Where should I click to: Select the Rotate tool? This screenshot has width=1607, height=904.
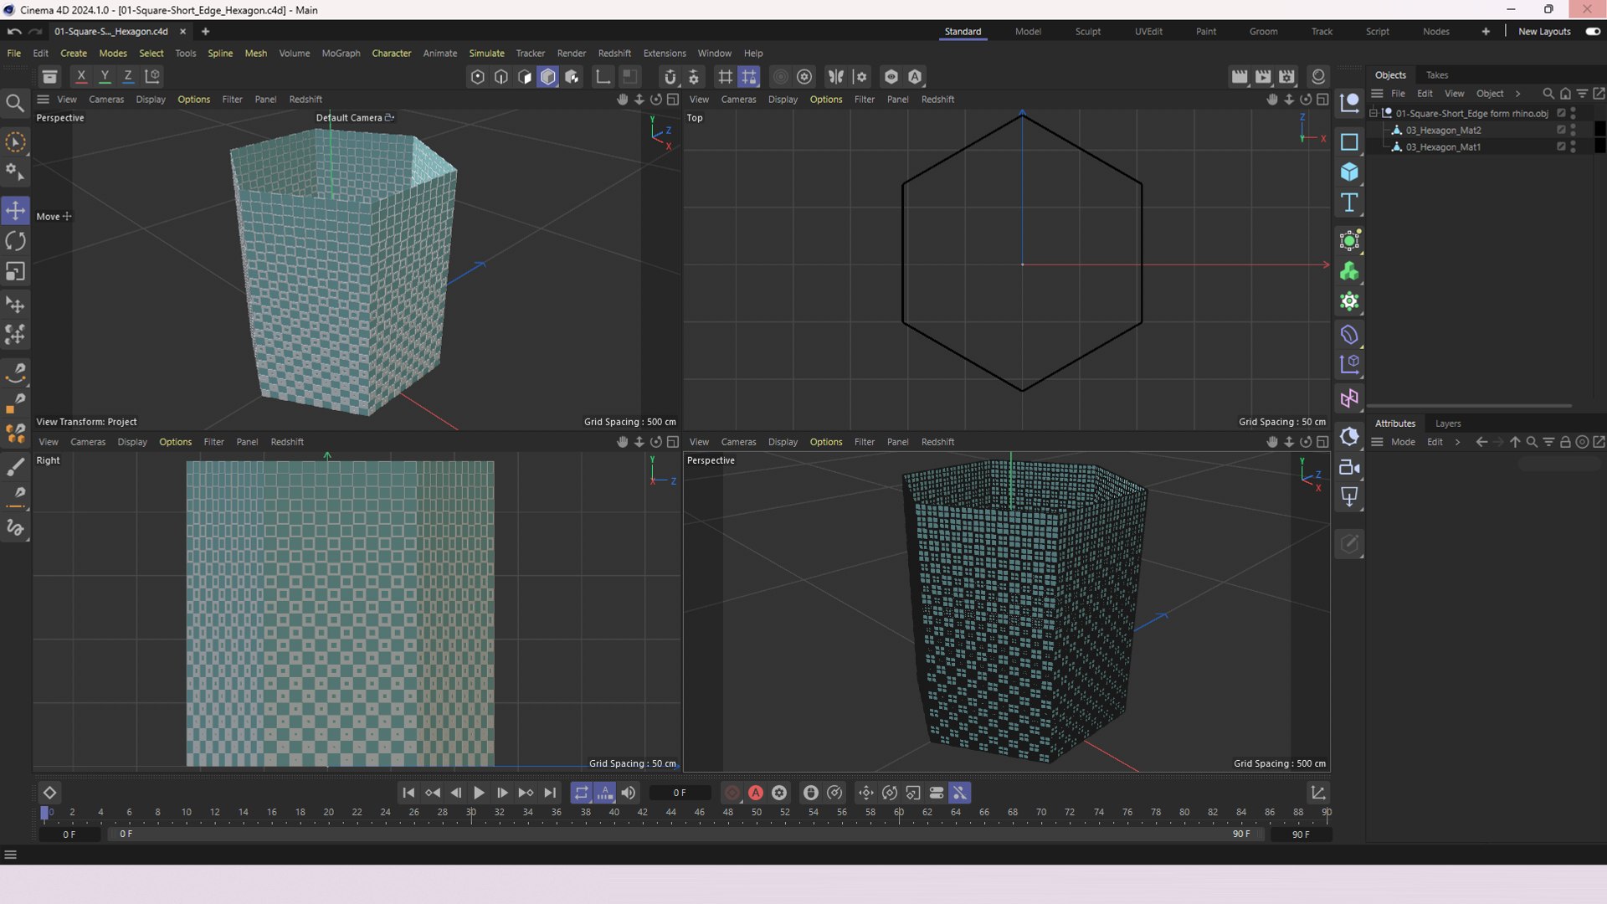tap(15, 241)
